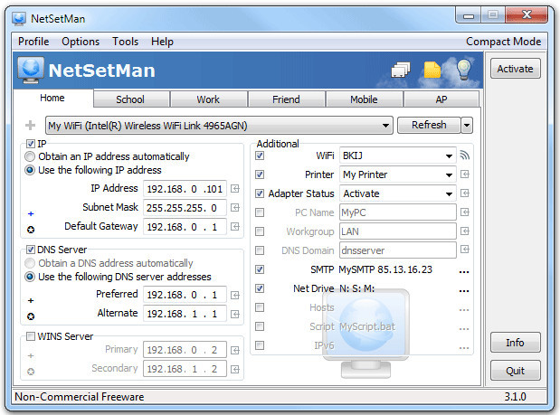Select Obtain an IP address automatically
560x415 pixels.
[x=31, y=156]
